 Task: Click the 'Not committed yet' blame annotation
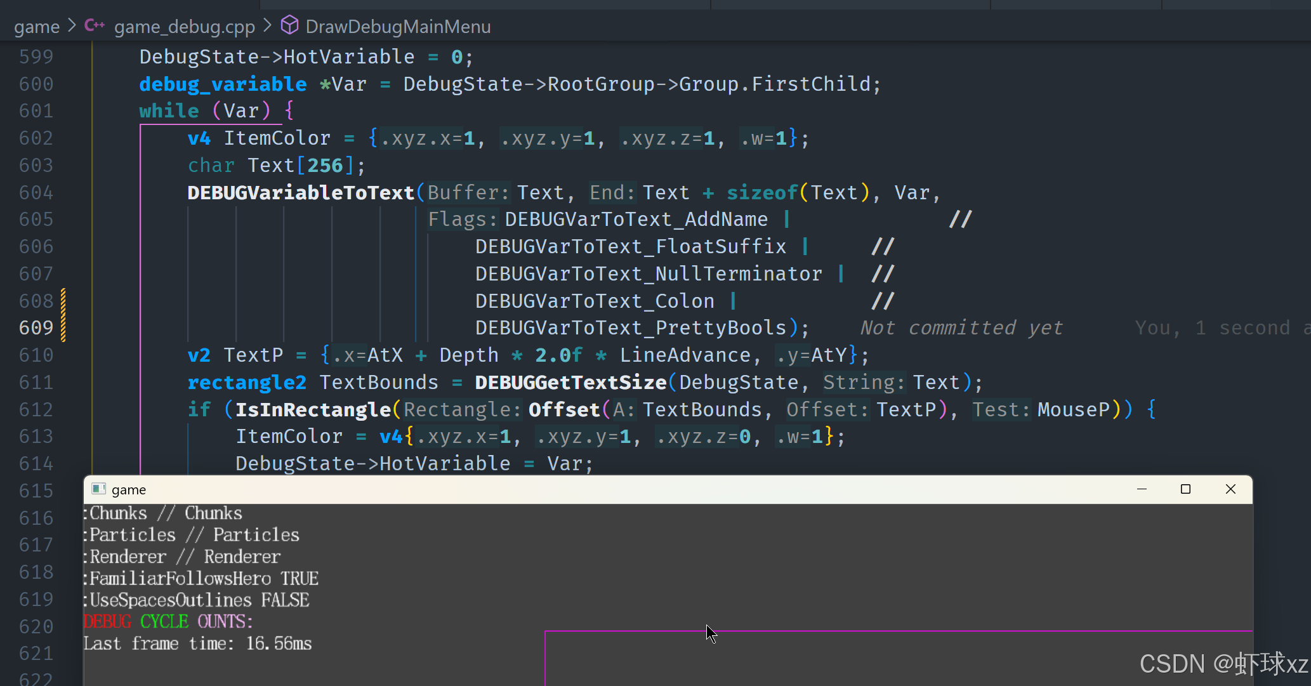pos(961,328)
